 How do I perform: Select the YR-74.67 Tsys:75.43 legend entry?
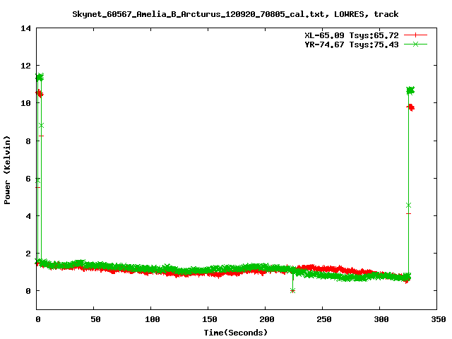click(x=352, y=44)
